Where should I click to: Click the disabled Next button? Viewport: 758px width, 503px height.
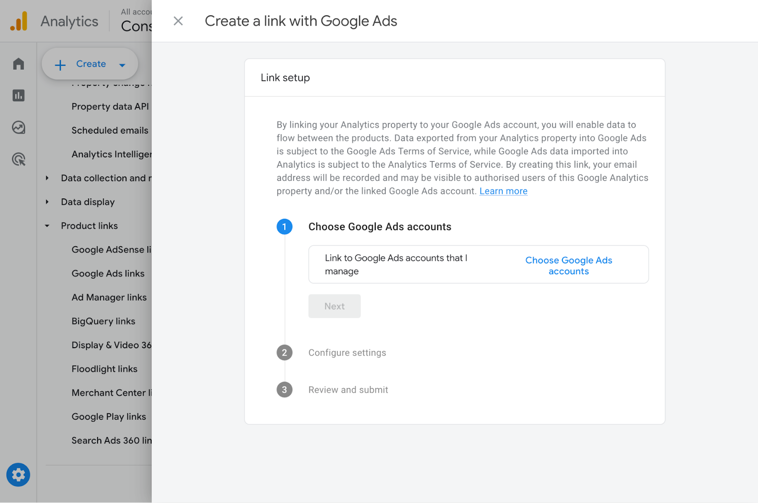click(x=334, y=306)
